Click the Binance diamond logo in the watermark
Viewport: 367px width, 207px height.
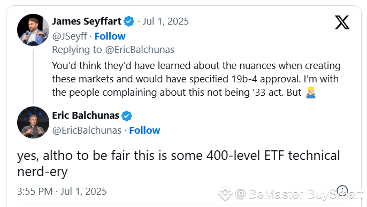pyautogui.click(x=225, y=194)
